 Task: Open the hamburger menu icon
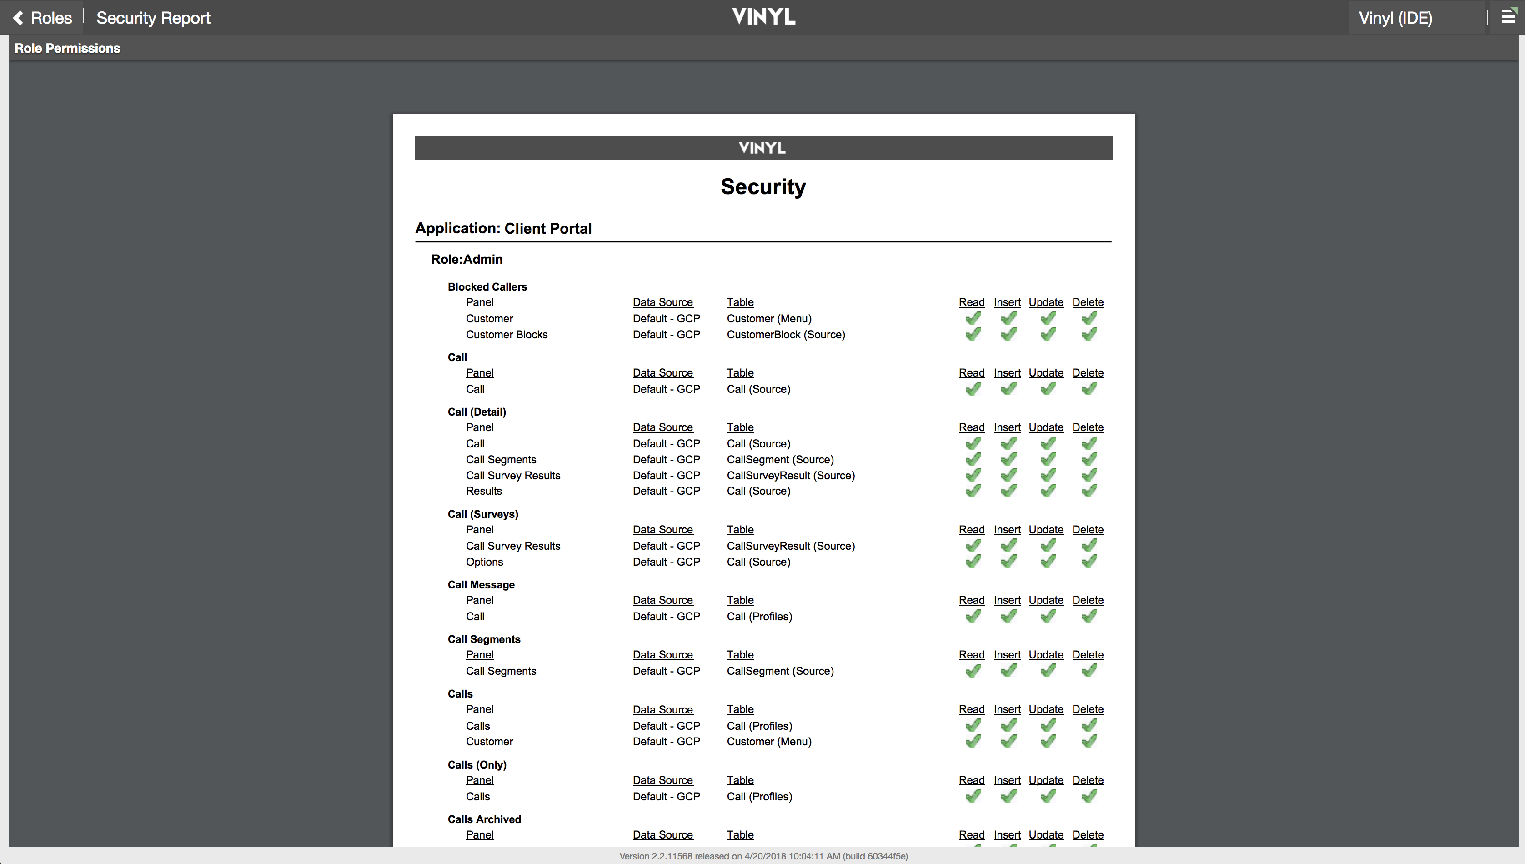click(x=1508, y=17)
